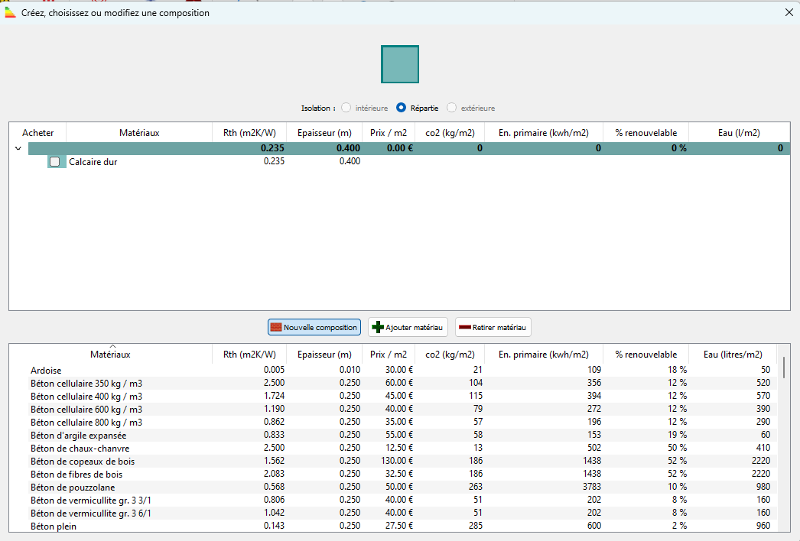Select extérieure isolation radio button
Image resolution: width=800 pixels, height=541 pixels.
pyautogui.click(x=452, y=109)
